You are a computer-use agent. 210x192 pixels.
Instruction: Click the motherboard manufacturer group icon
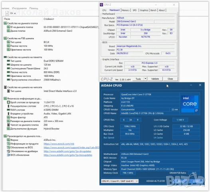5,136
